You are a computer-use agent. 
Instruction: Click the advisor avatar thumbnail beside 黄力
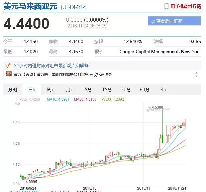9,74
